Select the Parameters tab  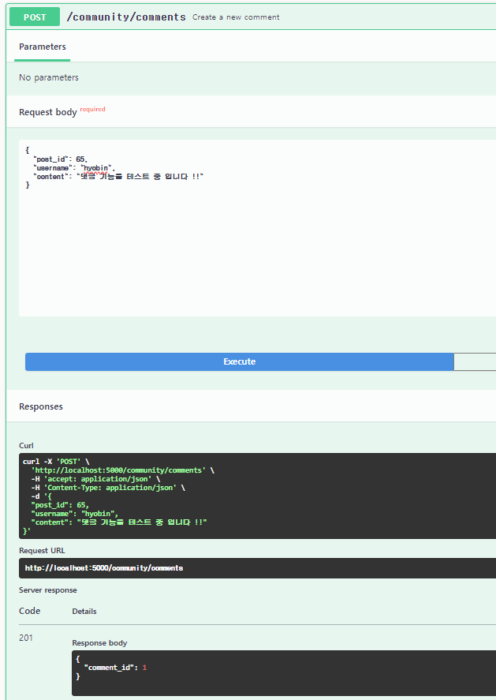pyautogui.click(x=43, y=47)
